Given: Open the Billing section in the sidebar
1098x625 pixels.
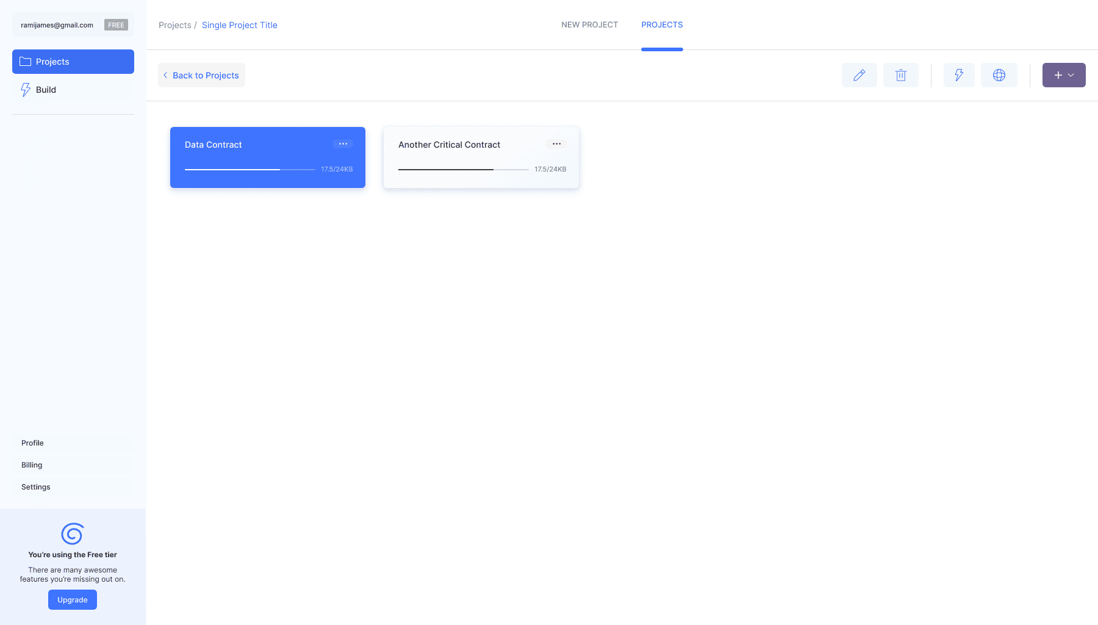Looking at the screenshot, I should pos(31,464).
